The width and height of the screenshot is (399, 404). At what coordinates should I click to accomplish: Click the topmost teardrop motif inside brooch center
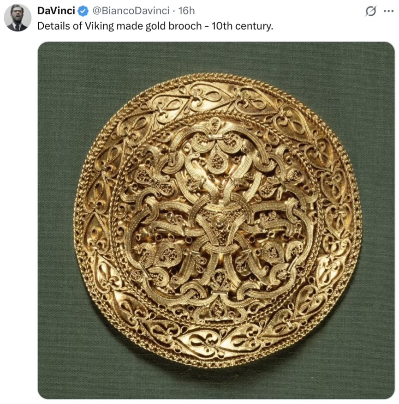pyautogui.click(x=214, y=125)
